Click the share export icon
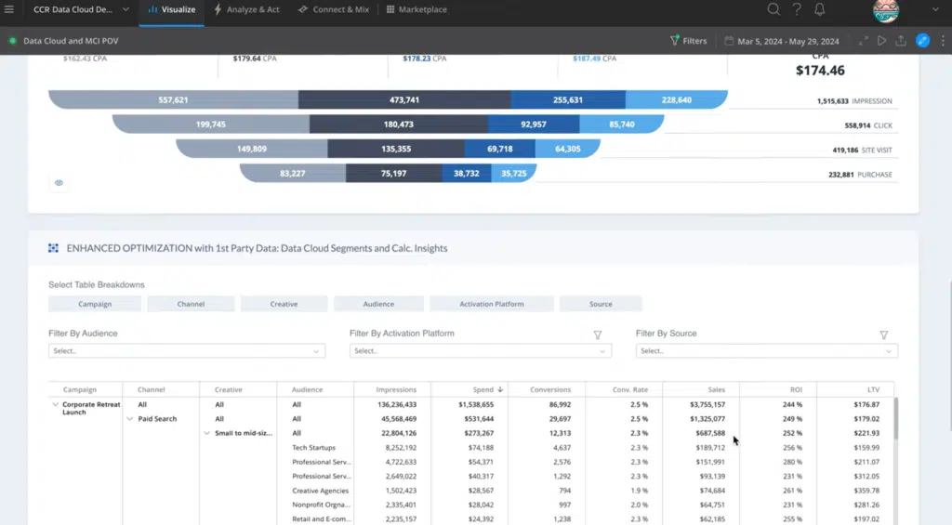 point(901,41)
